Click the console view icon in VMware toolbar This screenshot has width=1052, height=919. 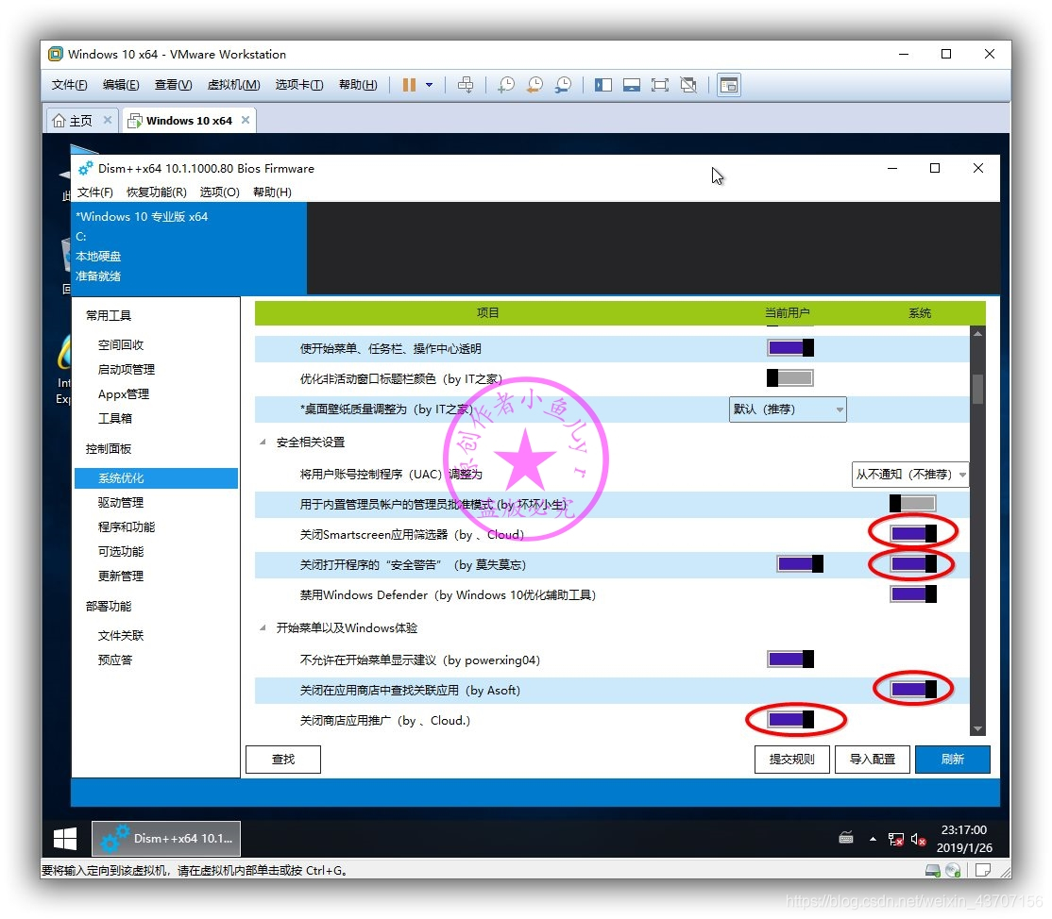729,85
